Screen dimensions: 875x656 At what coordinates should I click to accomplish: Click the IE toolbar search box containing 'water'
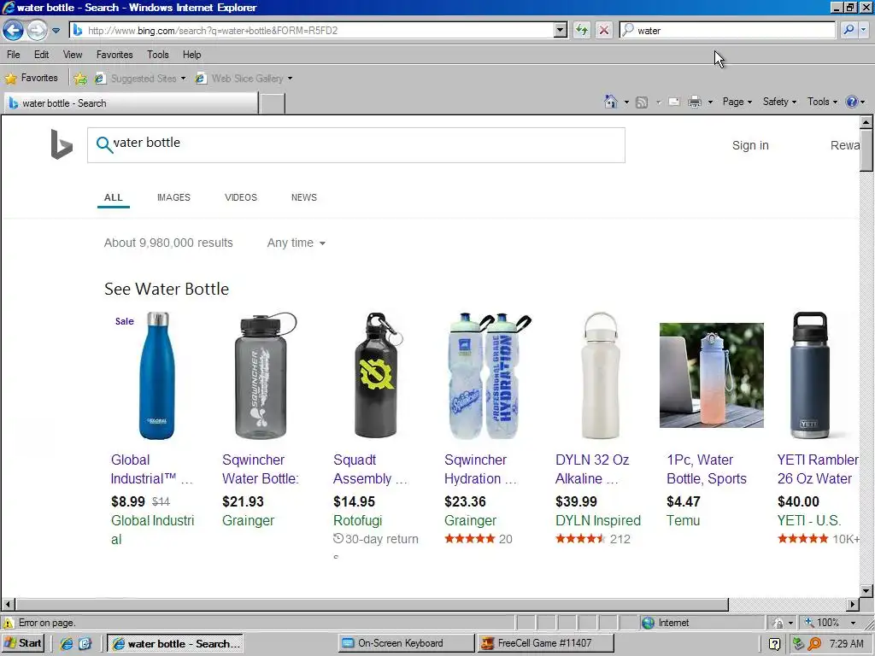727,30
